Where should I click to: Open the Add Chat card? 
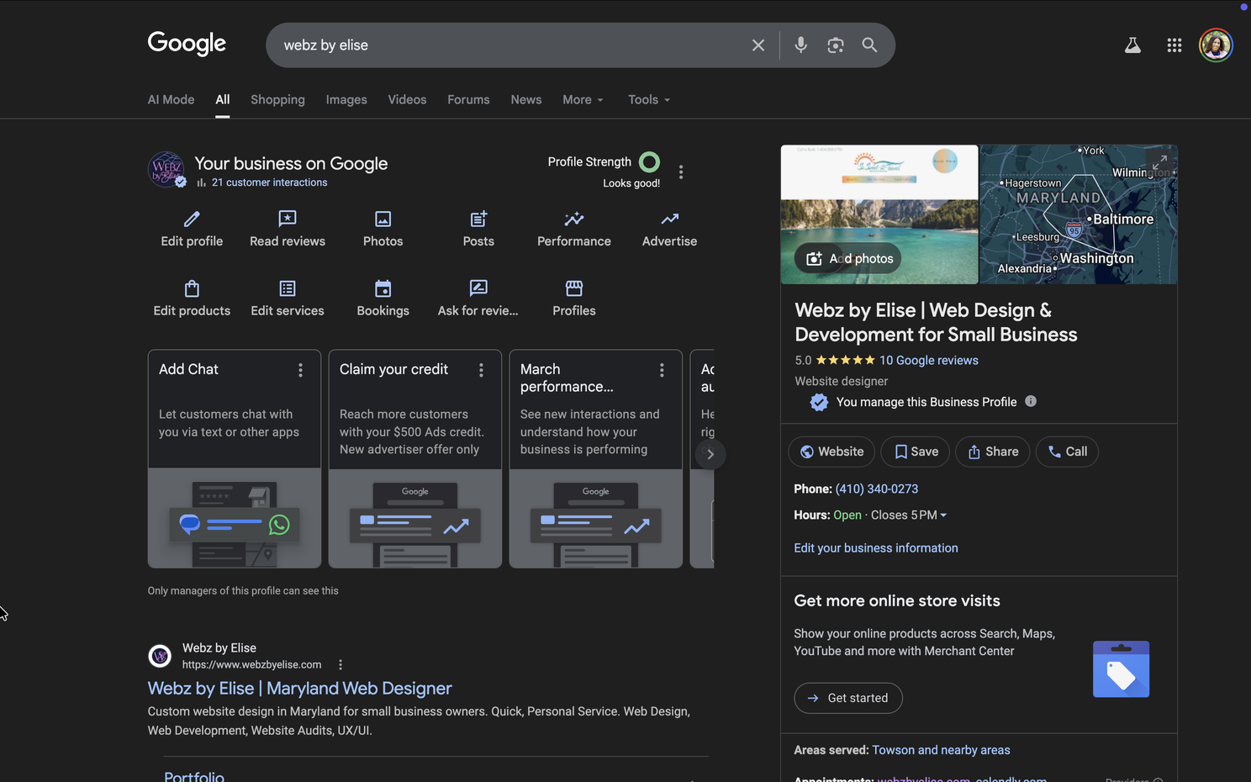pyautogui.click(x=235, y=459)
